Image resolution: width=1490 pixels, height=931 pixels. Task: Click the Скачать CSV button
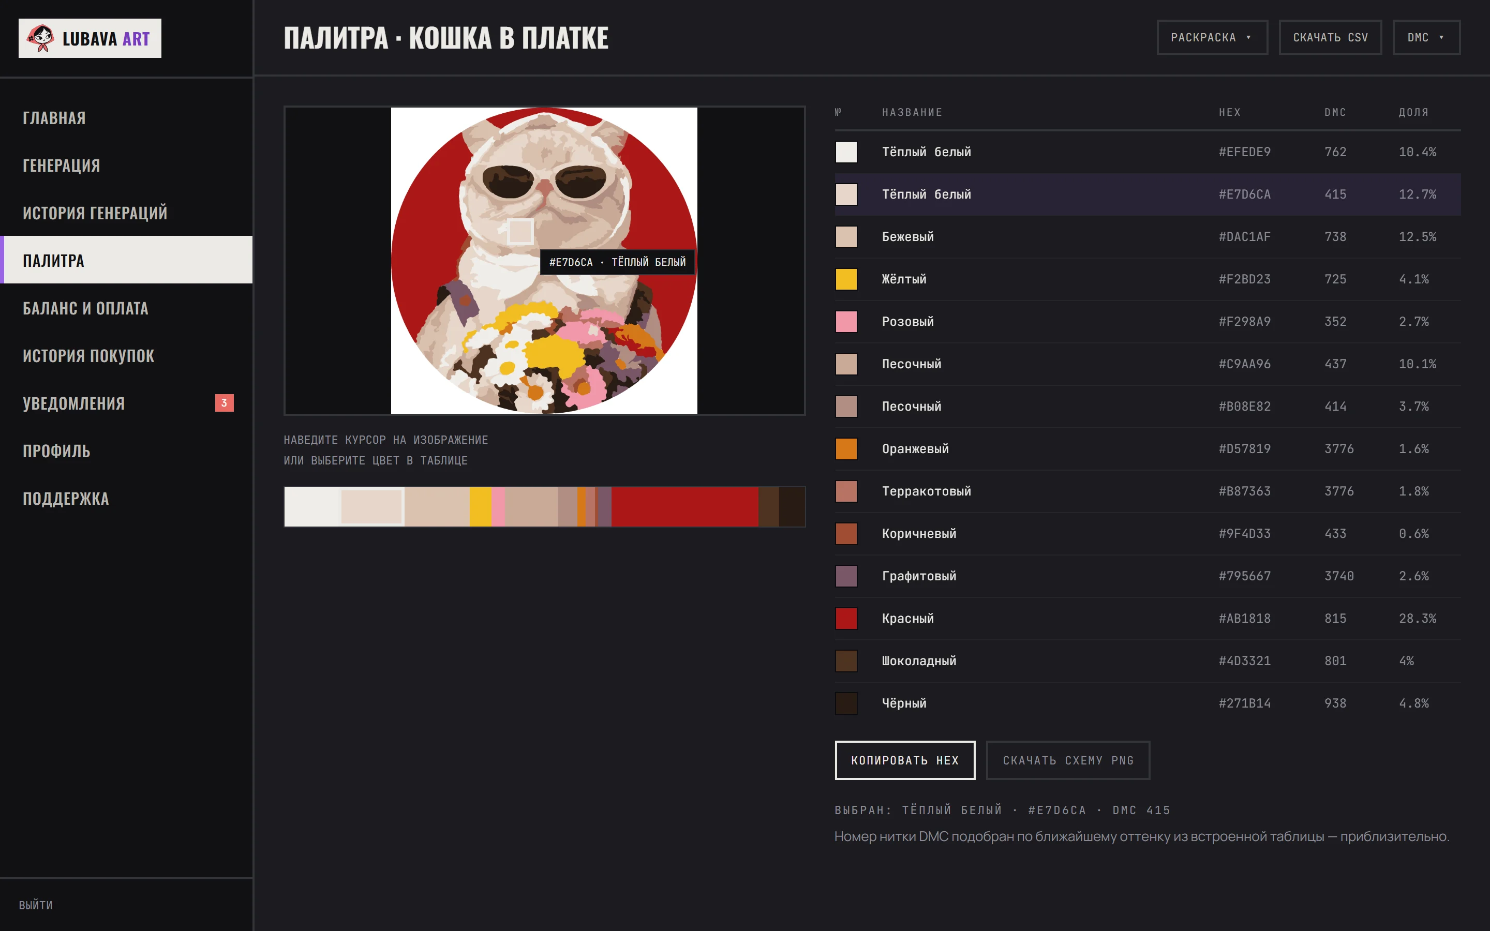(x=1330, y=38)
